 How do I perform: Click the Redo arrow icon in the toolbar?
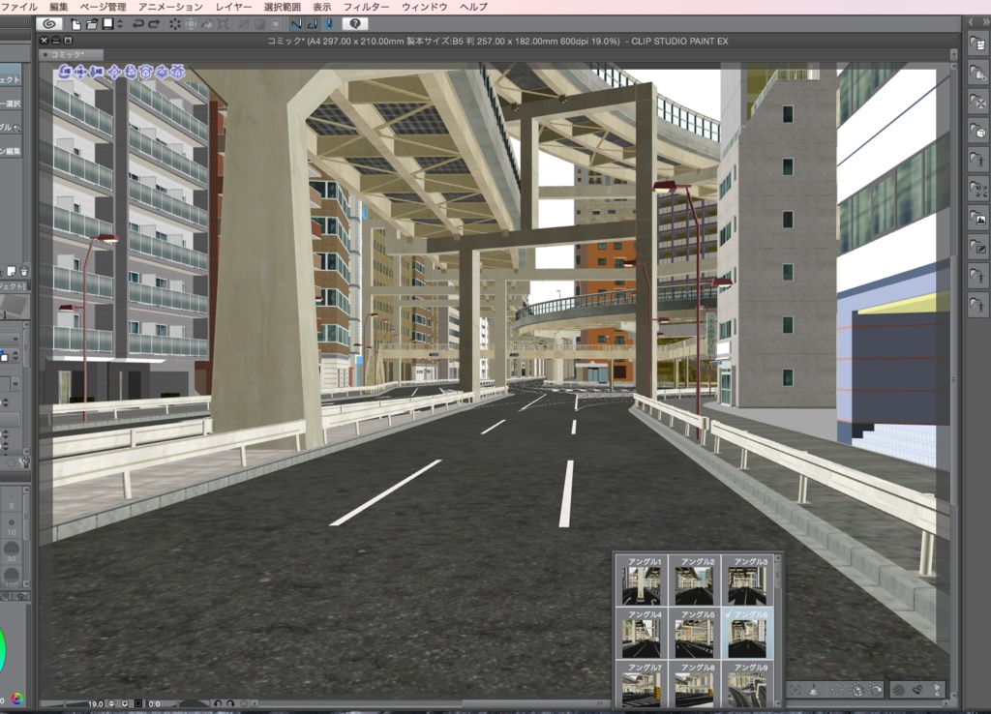[x=154, y=24]
